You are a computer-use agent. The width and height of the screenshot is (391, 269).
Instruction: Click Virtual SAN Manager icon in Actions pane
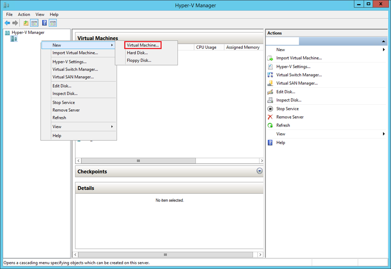pyautogui.click(x=270, y=83)
